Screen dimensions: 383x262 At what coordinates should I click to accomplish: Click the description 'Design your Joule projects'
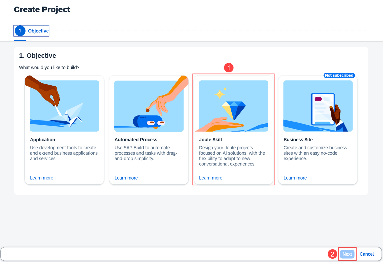[232, 156]
